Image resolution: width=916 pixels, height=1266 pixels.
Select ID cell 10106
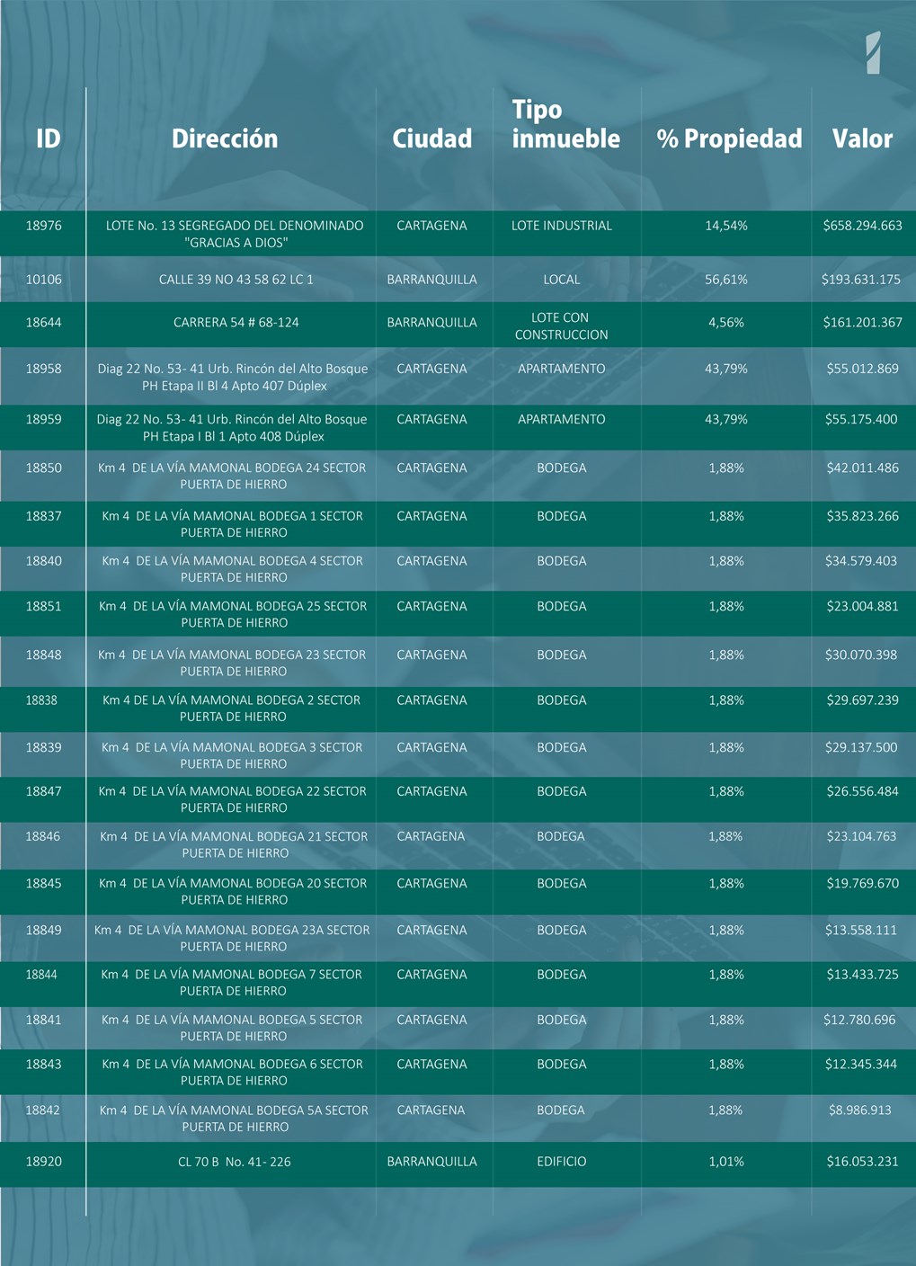coord(43,280)
